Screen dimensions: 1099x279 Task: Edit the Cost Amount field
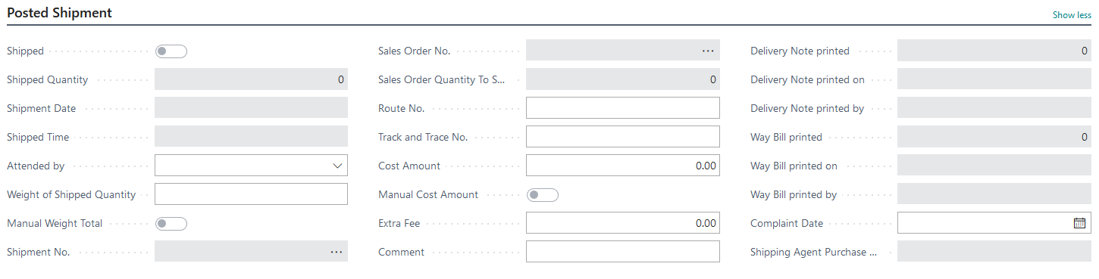(x=623, y=166)
